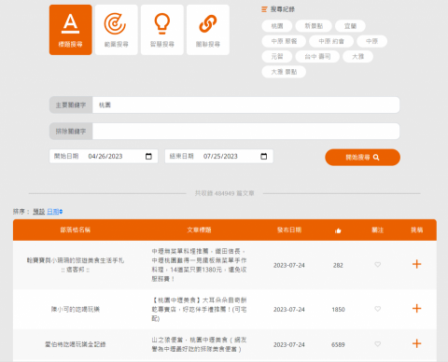448x362 pixels.
Task: Click the end date field 07/25/2023
Action: pyautogui.click(x=220, y=156)
